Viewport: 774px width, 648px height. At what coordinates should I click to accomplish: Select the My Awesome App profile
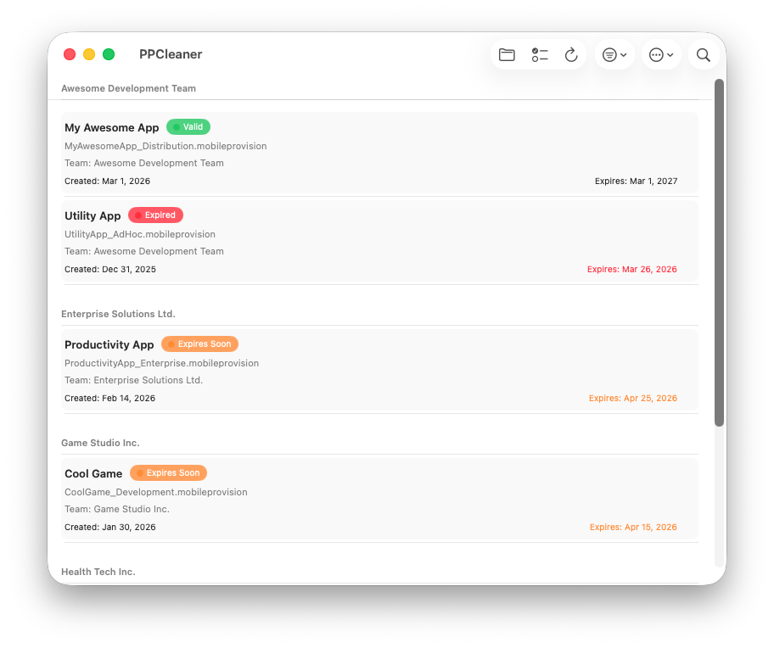(379, 153)
